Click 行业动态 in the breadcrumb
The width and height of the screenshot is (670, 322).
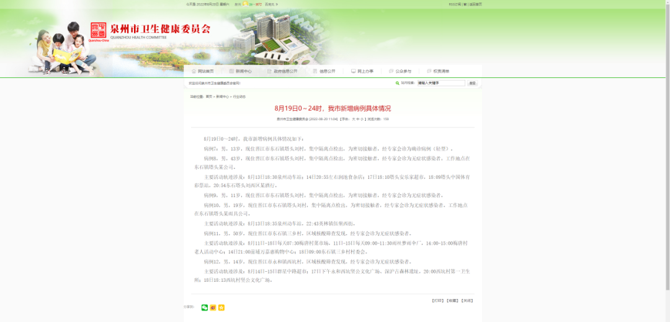(239, 97)
